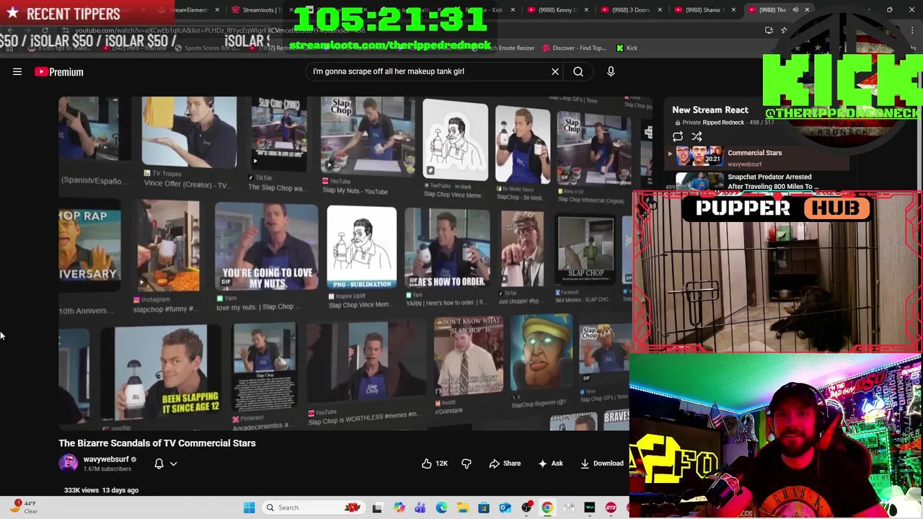
Task: Clear the YouTube search box text
Action: pyautogui.click(x=555, y=71)
